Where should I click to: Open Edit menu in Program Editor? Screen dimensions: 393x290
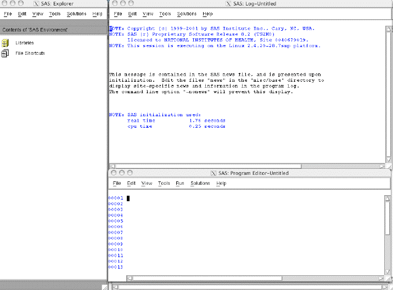[131, 183]
